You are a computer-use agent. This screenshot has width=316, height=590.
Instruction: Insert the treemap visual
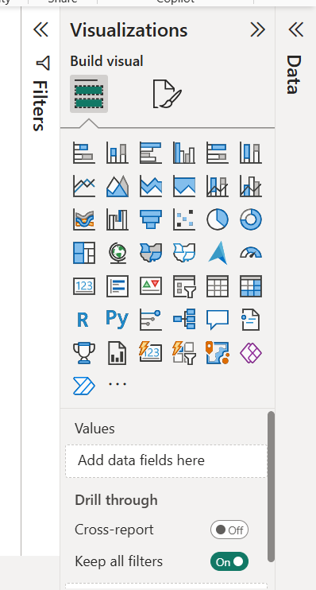[x=84, y=253]
